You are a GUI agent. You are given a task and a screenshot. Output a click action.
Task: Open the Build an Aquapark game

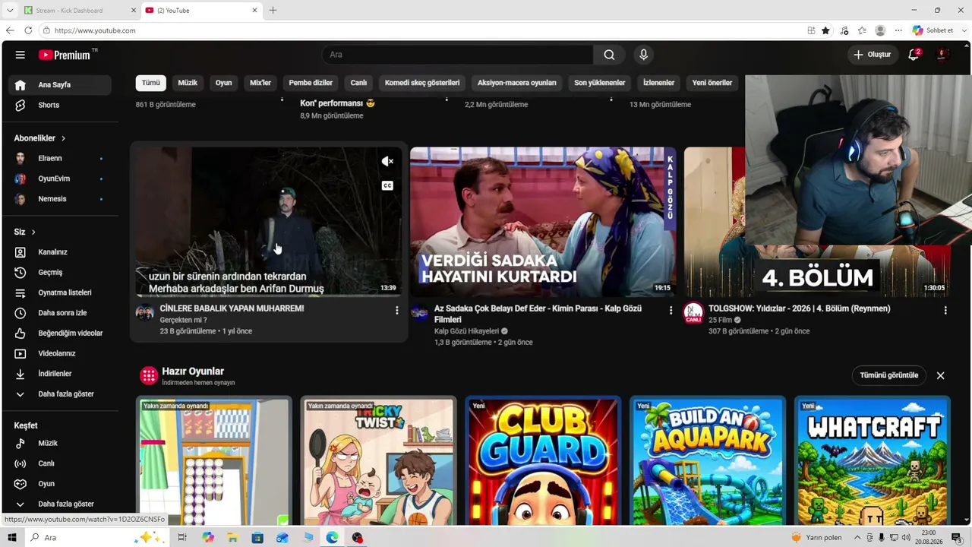coord(707,460)
